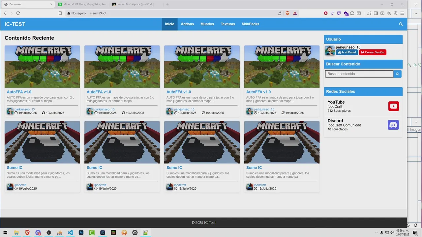Show hidden system tray icons chevron
Image resolution: width=422 pixels, height=237 pixels.
click(376, 232)
